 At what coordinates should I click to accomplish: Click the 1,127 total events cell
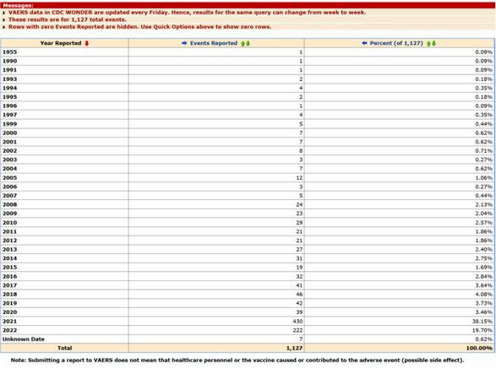[x=295, y=348]
